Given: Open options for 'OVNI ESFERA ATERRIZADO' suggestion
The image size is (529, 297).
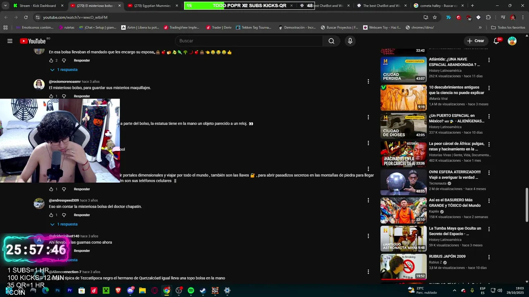Looking at the screenshot, I should (x=489, y=172).
